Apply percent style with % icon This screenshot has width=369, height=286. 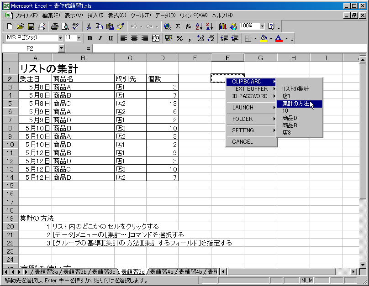coord(179,38)
